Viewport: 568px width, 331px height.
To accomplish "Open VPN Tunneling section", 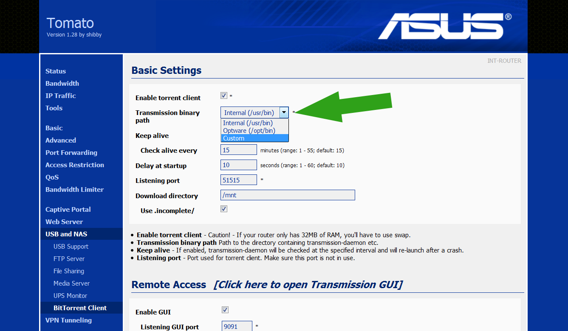I will coord(68,320).
